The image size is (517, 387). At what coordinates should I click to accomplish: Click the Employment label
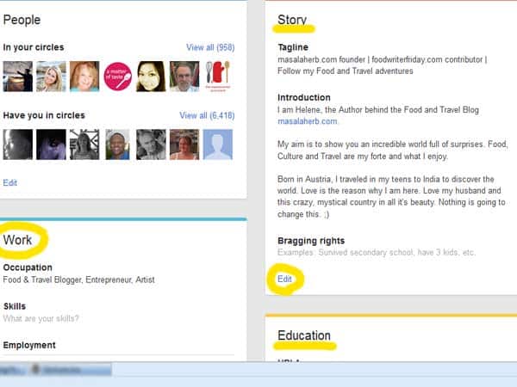[29, 345]
